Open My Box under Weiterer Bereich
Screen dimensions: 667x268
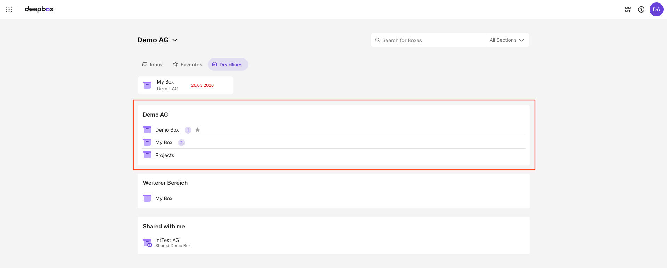[x=164, y=198]
